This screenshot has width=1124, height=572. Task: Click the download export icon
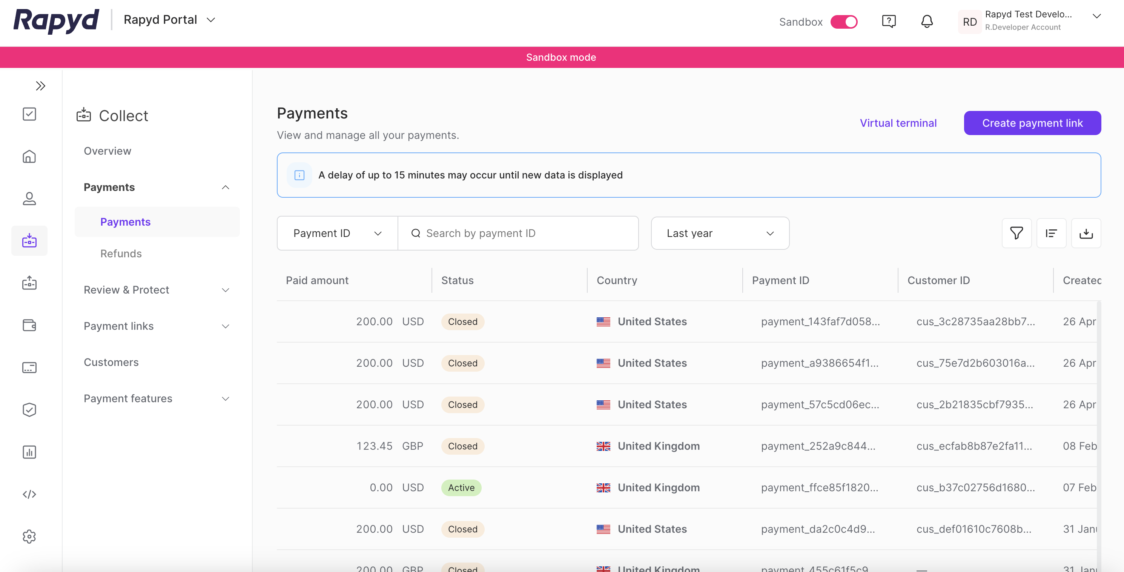point(1086,233)
